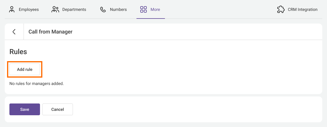327x127 pixels.
Task: Click the Departments group icon
Action: 55,9
